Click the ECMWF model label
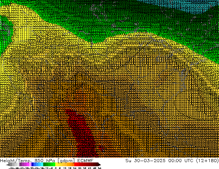Image resolution: width=219 pixels, height=169 pixels. click(85, 161)
